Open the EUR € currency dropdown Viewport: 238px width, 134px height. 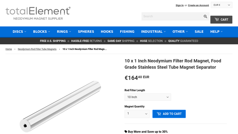point(221,5)
